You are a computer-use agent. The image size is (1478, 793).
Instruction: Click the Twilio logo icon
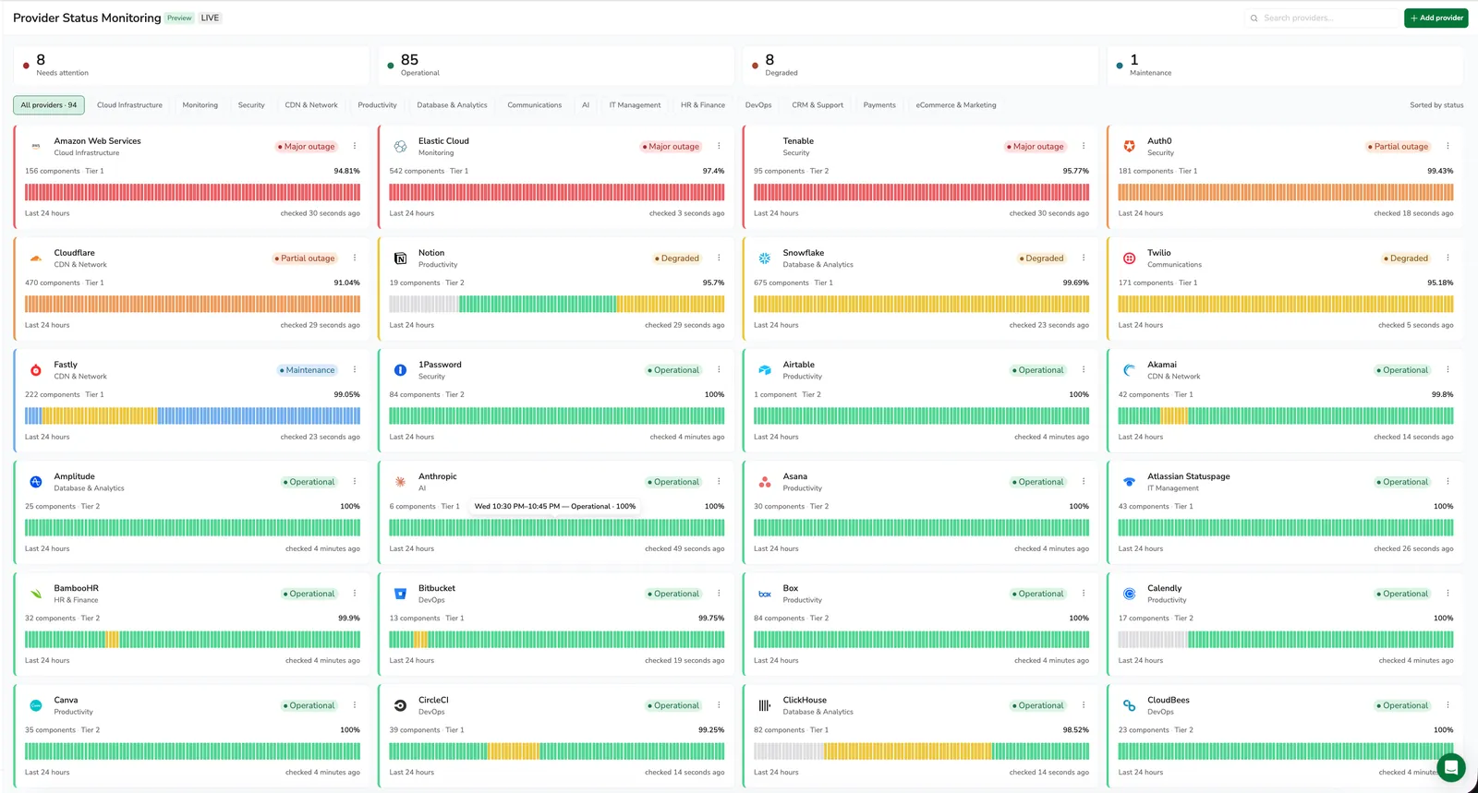pyautogui.click(x=1129, y=258)
